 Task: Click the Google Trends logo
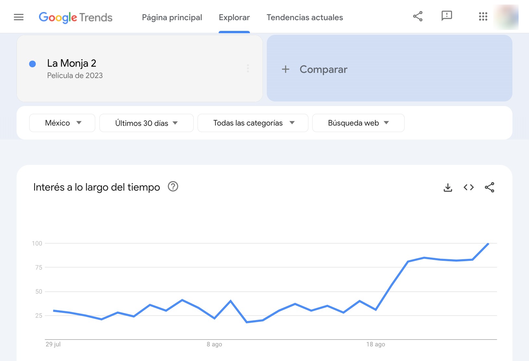tap(75, 17)
